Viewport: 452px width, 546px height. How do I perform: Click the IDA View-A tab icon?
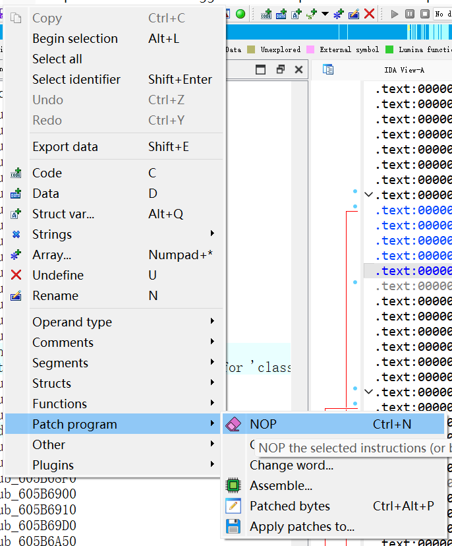pos(327,70)
